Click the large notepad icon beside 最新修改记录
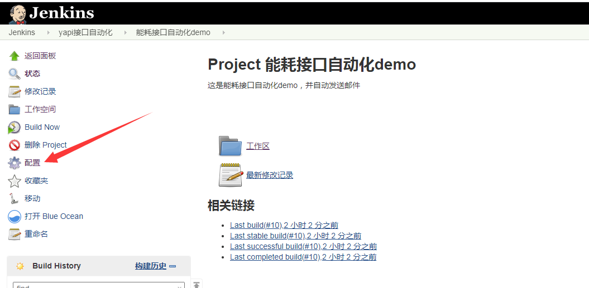589x288 pixels. pos(230,175)
